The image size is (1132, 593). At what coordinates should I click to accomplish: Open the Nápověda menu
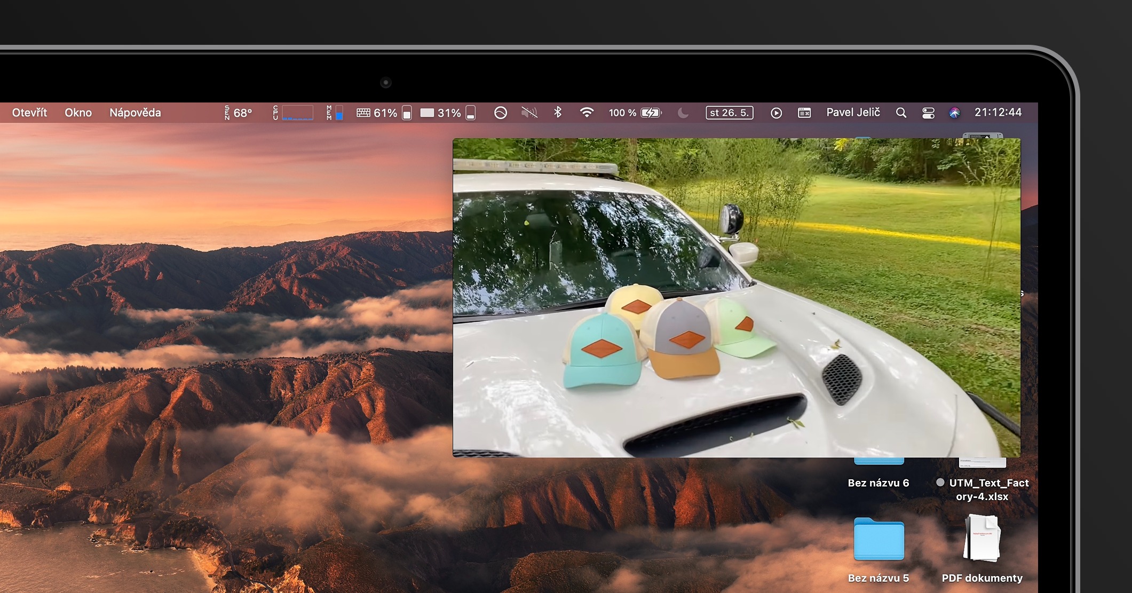point(135,113)
